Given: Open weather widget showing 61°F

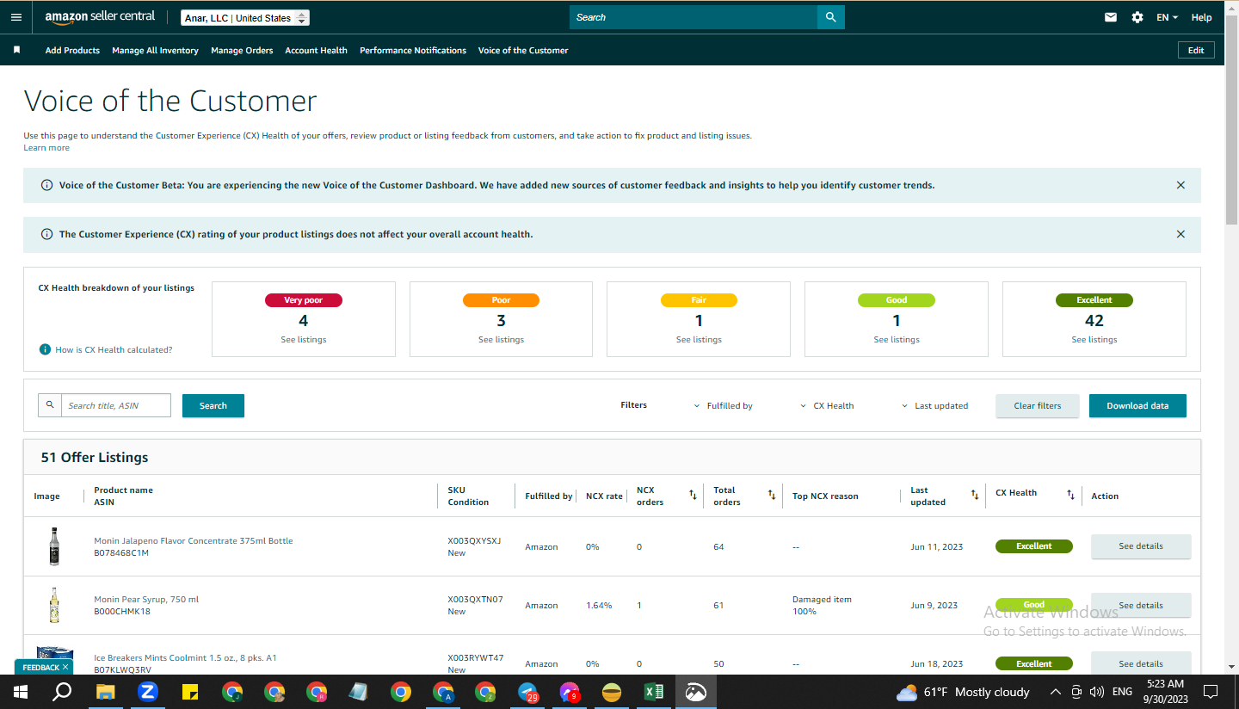Looking at the screenshot, I should point(963,692).
